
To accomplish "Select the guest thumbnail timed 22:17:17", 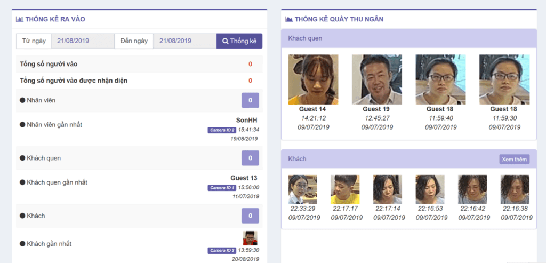I will 345,189.
